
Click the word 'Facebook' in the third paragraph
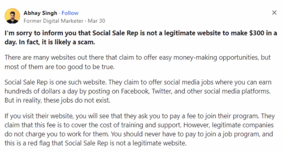click(x=135, y=91)
